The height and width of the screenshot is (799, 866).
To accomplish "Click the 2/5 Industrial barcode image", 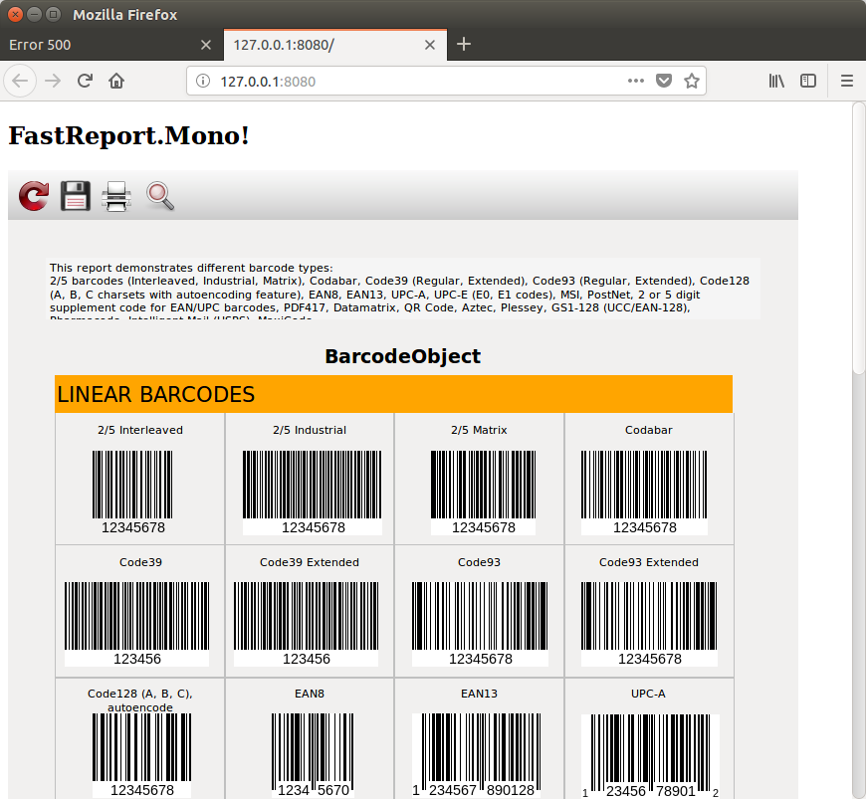I will point(312,493).
